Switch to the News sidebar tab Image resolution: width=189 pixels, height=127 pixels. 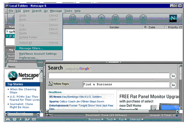[x=12, y=66]
